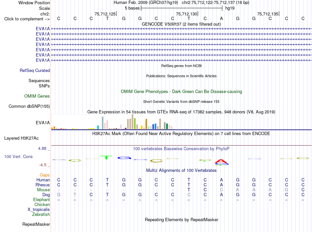
Task: Select the Dog species row label
Action: click(46, 195)
